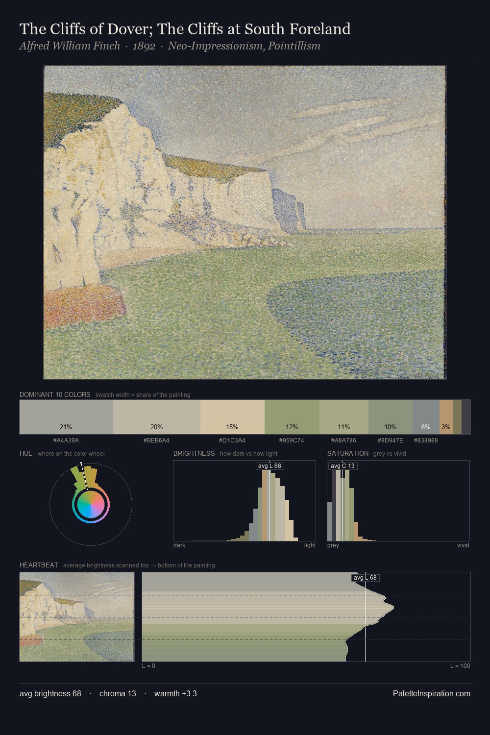The image size is (490, 735).
Task: Click hex code #BEB6A4 text
Action: coord(156,441)
